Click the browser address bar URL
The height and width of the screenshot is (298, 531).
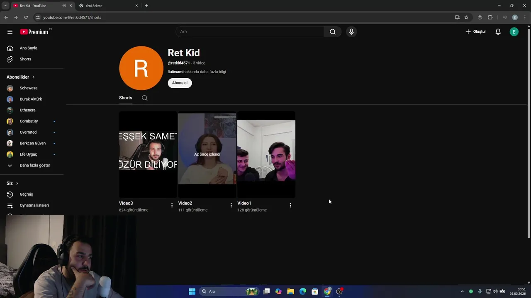pyautogui.click(x=72, y=17)
